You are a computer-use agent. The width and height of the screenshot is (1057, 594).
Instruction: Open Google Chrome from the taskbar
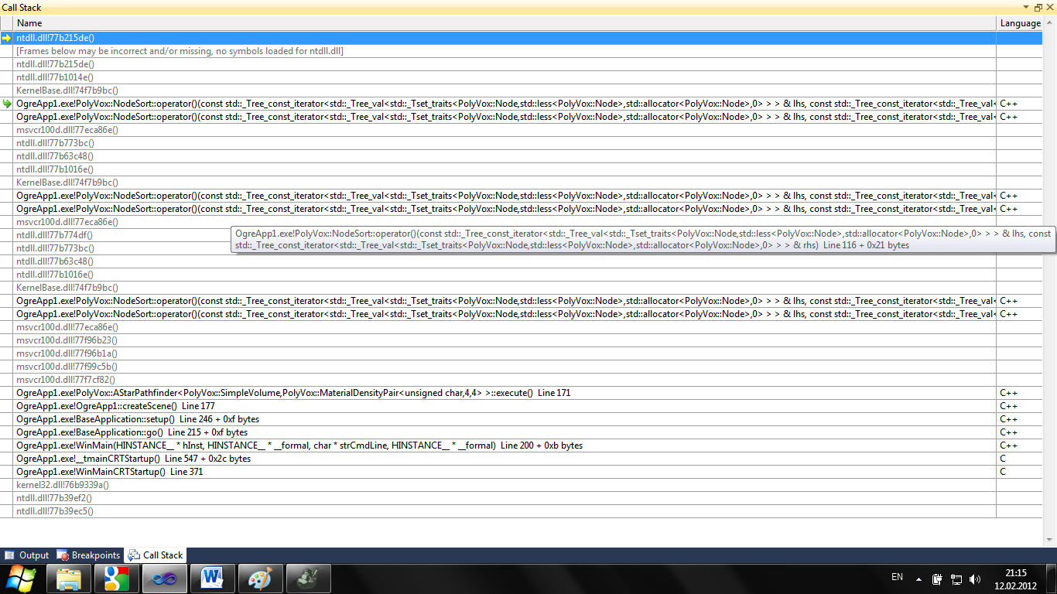pos(116,578)
